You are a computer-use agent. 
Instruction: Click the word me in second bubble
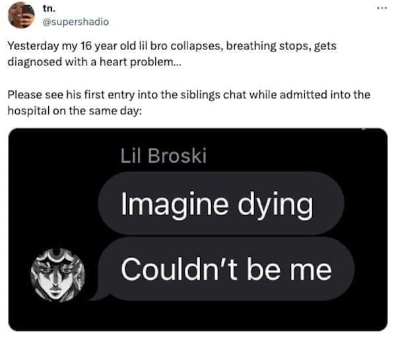tap(312, 269)
